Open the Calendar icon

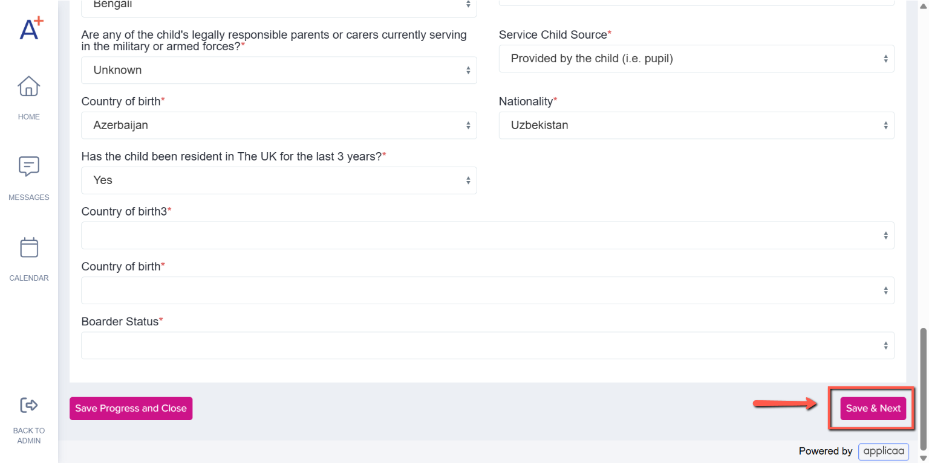(29, 247)
